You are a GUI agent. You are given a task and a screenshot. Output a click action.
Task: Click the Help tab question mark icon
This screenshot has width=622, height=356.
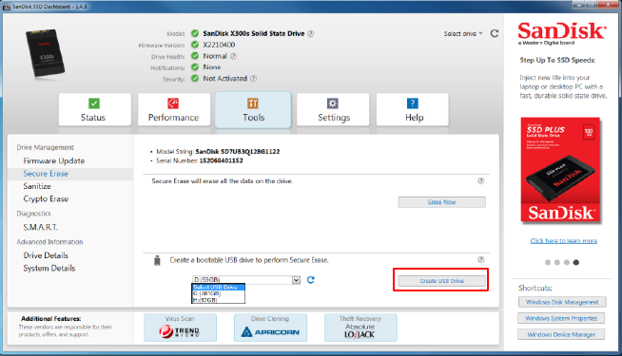tap(412, 103)
